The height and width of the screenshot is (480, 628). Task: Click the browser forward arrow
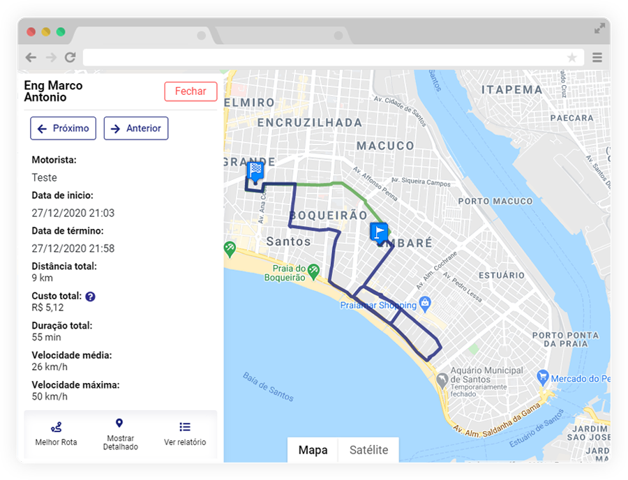pyautogui.click(x=51, y=58)
